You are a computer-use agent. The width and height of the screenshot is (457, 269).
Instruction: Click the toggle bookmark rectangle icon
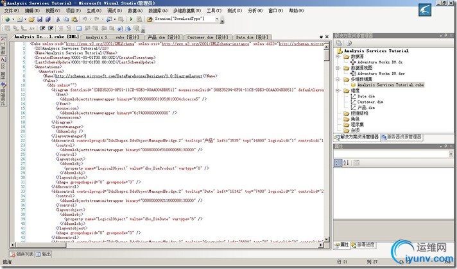coord(79,28)
